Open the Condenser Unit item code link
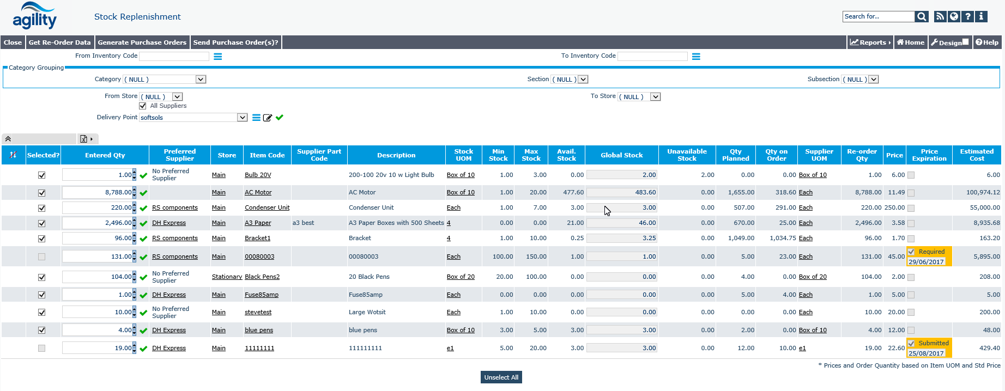 [267, 208]
